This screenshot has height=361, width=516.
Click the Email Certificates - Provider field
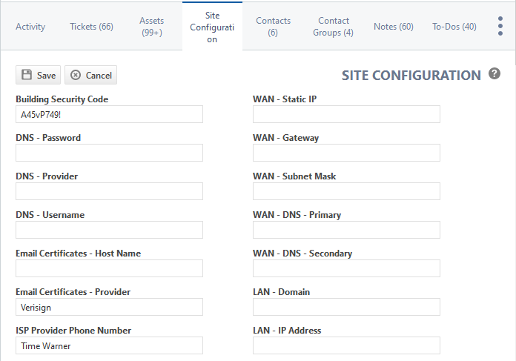109,307
